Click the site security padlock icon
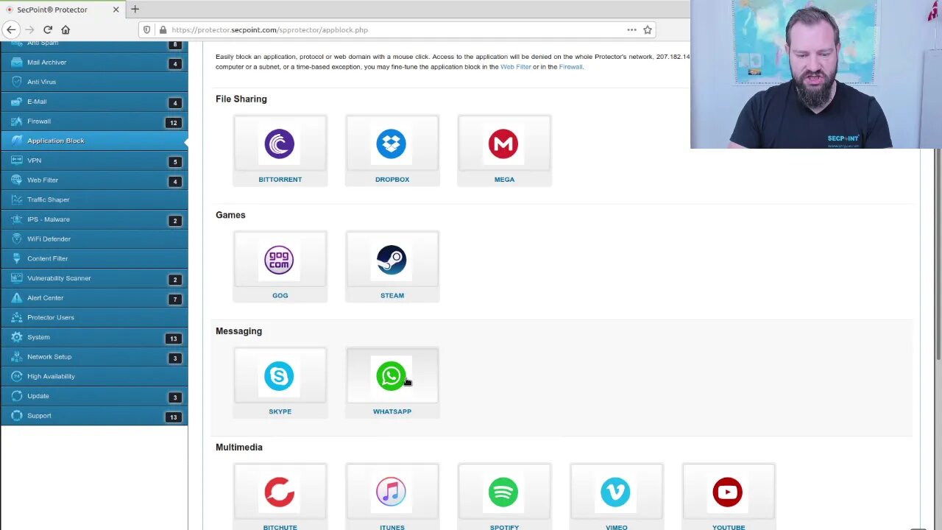The width and height of the screenshot is (942, 530). pyautogui.click(x=162, y=30)
